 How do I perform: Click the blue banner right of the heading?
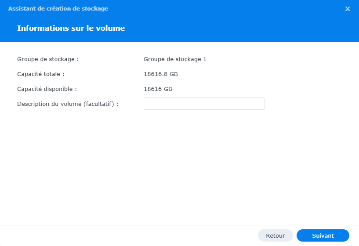(242, 28)
